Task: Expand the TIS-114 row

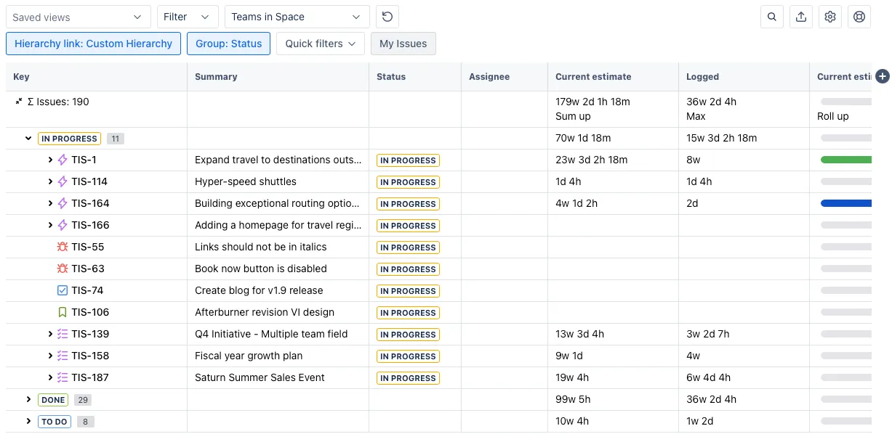Action: pos(50,181)
